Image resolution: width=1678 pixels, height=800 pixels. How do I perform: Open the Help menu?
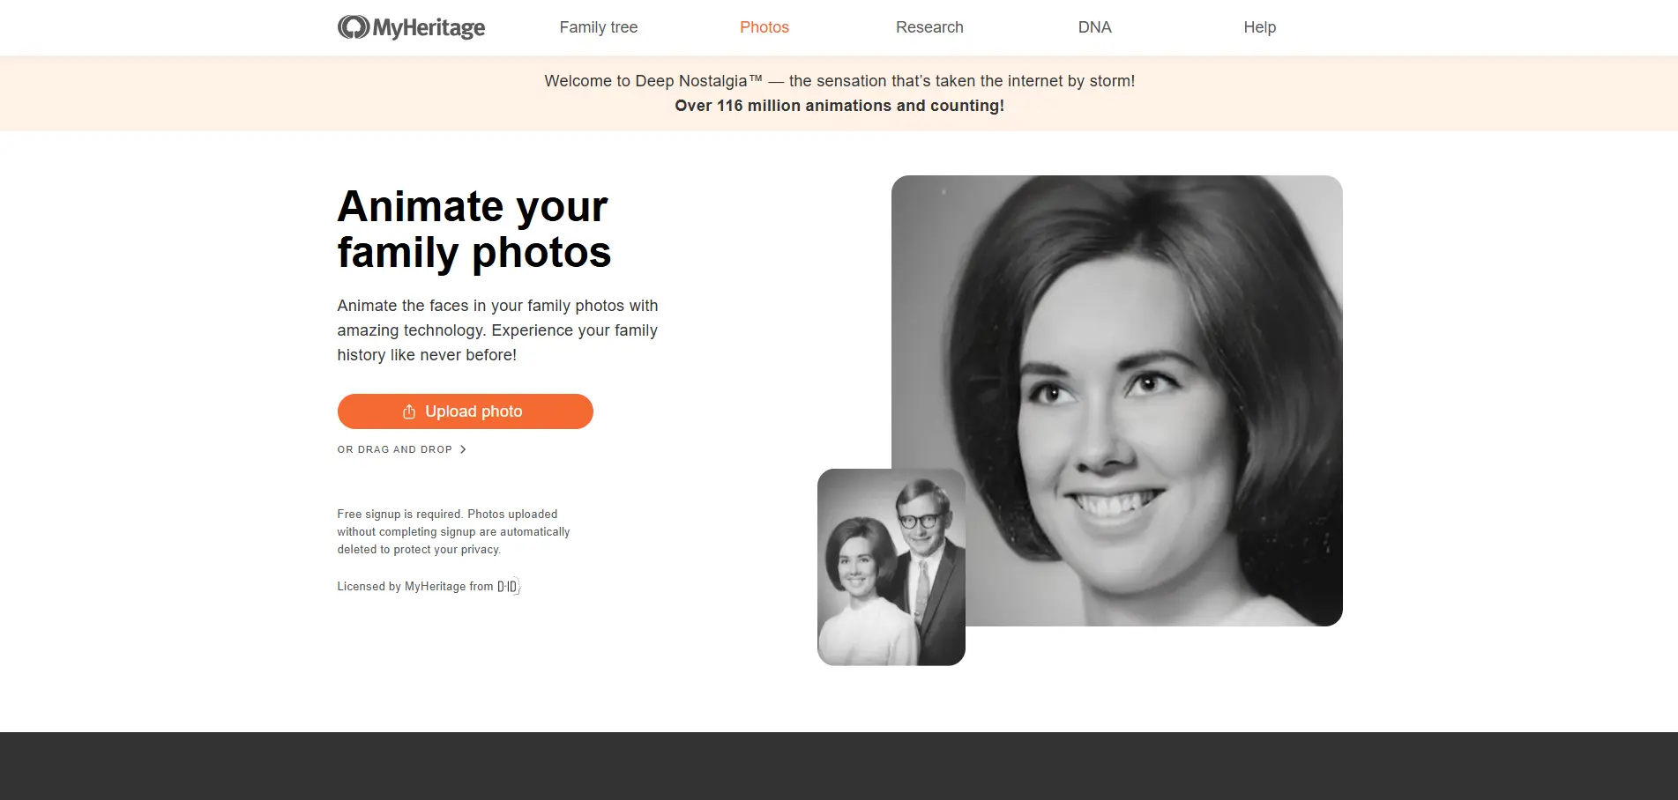[1259, 27]
